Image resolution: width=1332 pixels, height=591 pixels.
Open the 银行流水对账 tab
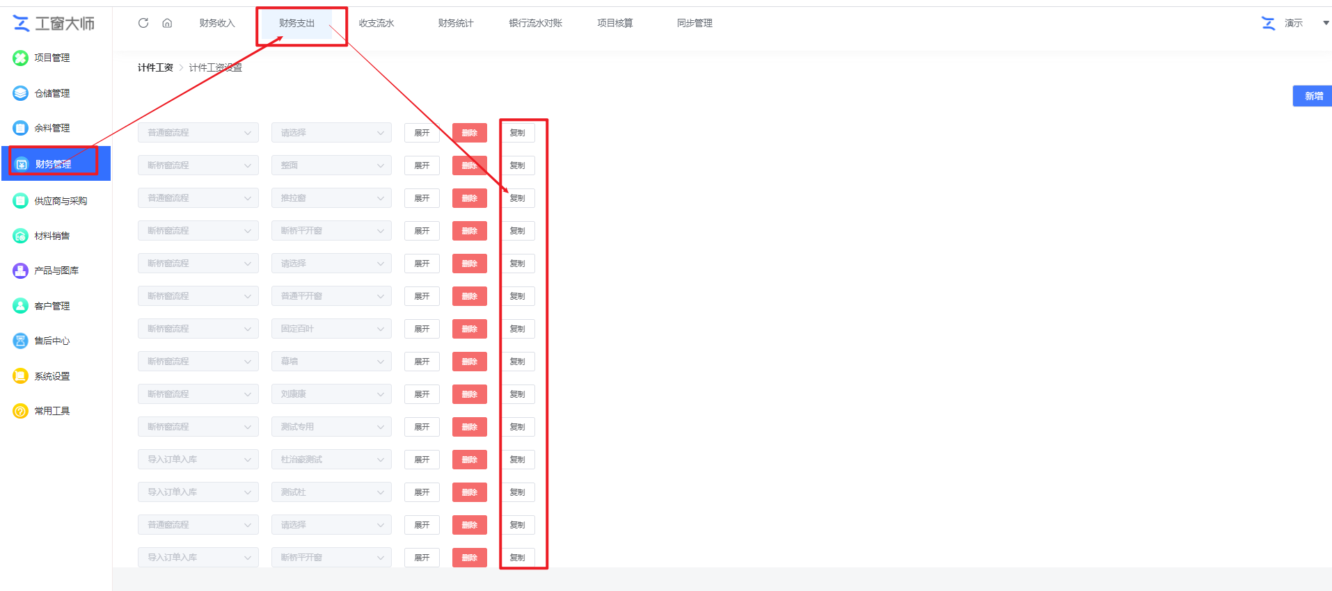click(x=535, y=23)
